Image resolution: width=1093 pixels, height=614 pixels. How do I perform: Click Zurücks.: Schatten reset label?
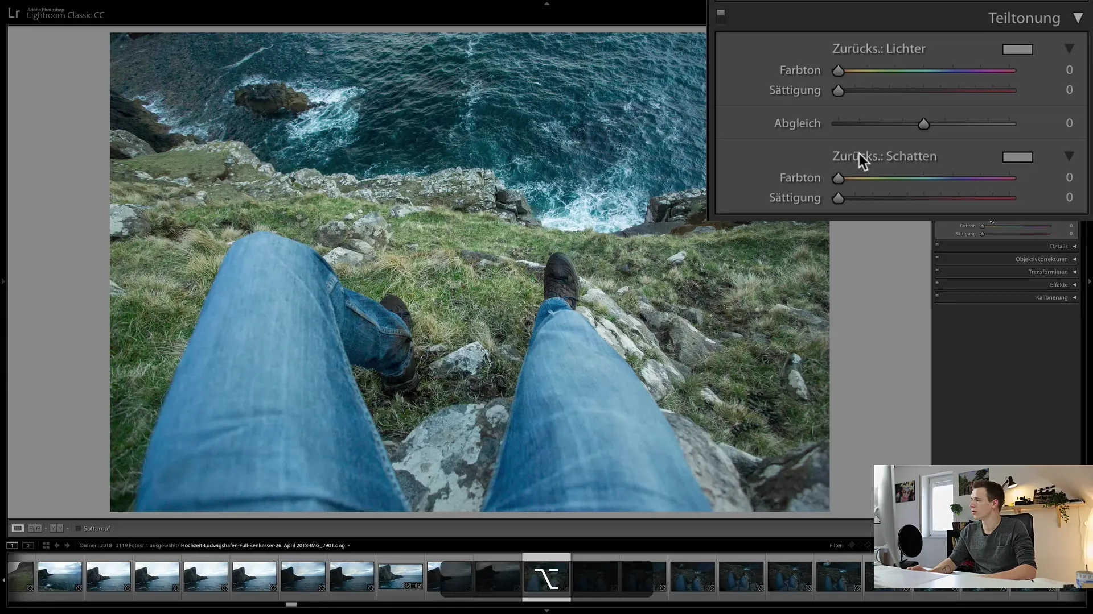point(884,156)
